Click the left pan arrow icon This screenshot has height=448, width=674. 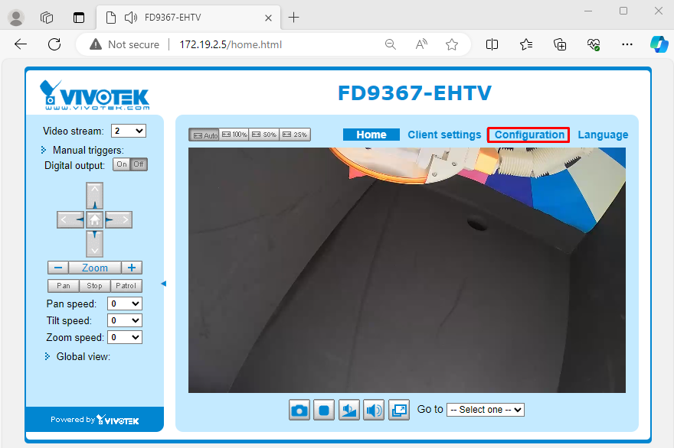click(x=70, y=219)
